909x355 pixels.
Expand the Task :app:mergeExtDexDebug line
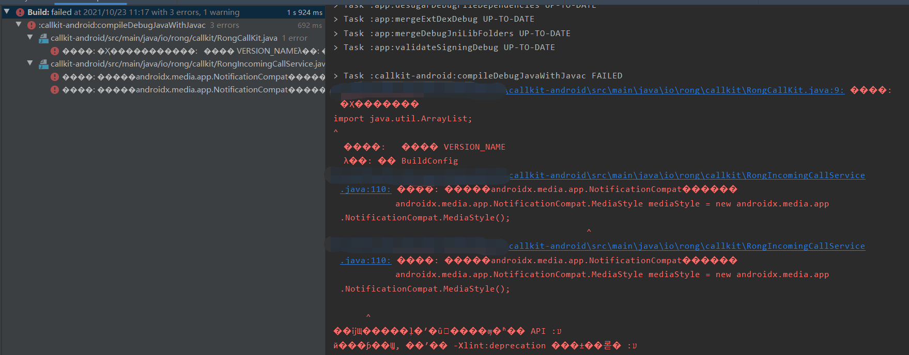[336, 19]
